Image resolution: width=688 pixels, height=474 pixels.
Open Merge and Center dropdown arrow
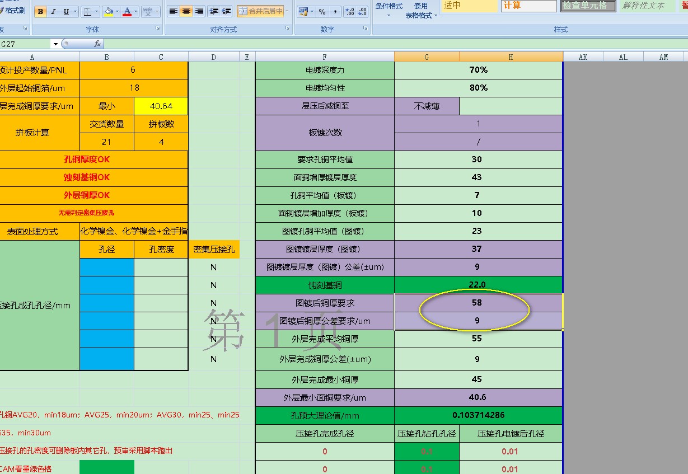[287, 11]
